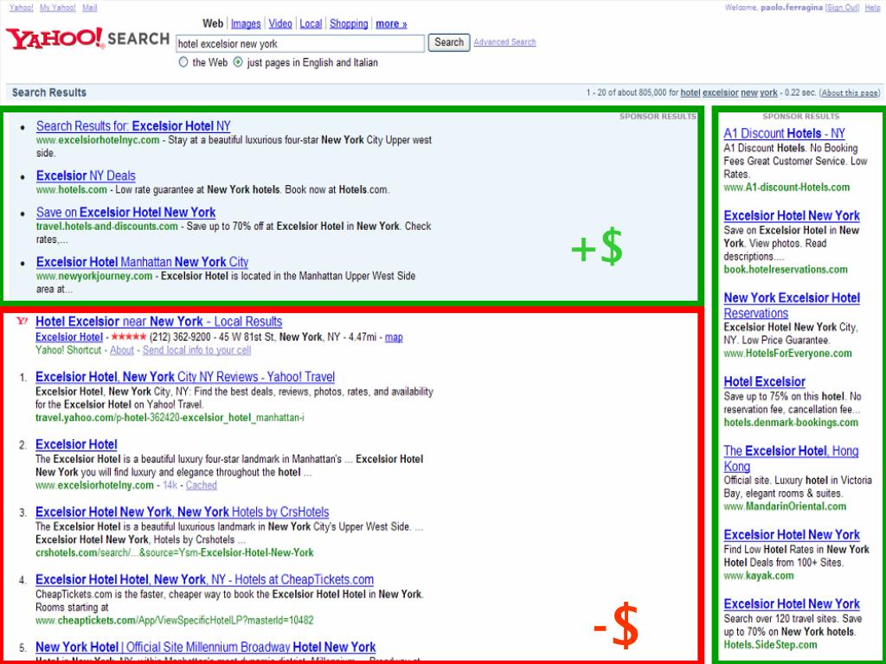Switch to the Local tab

(311, 23)
